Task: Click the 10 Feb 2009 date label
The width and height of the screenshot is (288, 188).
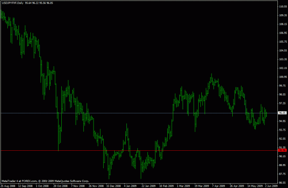Action: tap(166, 186)
